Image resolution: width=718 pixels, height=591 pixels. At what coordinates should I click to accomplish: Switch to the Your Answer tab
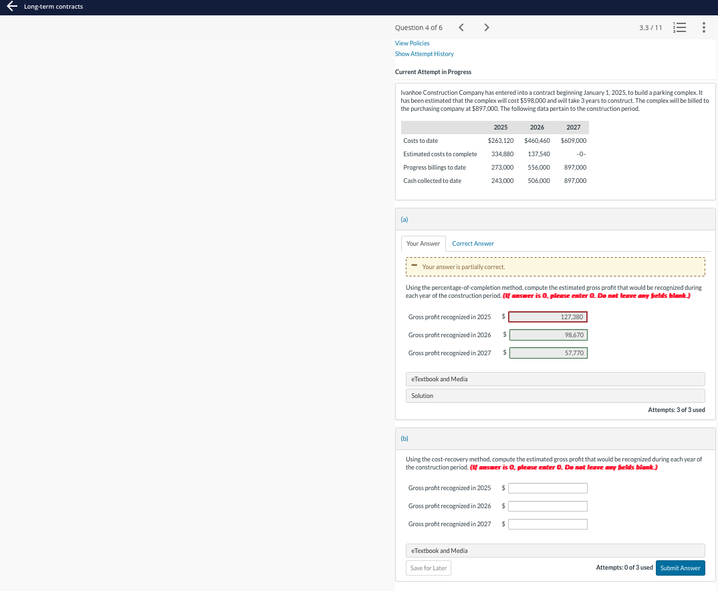point(423,243)
